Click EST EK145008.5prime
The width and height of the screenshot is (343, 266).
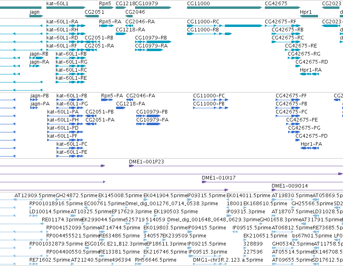point(100,200)
